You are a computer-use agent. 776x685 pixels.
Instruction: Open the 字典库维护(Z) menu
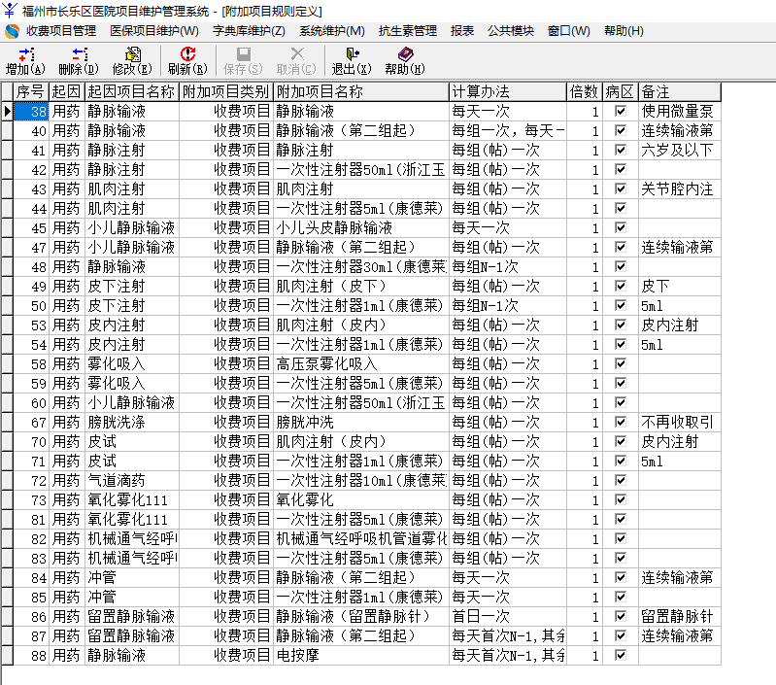pyautogui.click(x=249, y=31)
